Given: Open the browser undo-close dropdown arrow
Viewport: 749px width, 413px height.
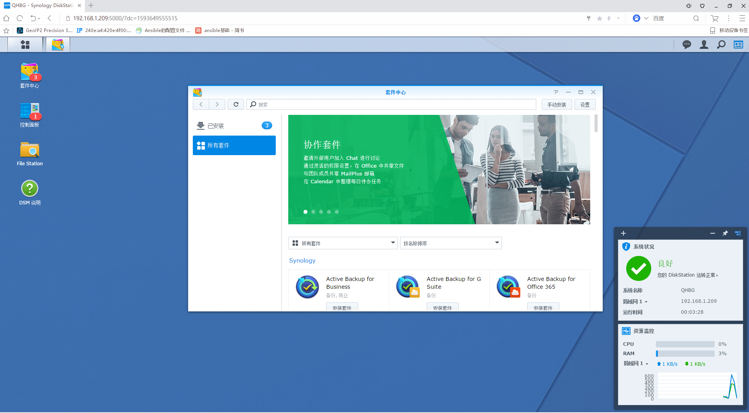Looking at the screenshot, I should 39,18.
